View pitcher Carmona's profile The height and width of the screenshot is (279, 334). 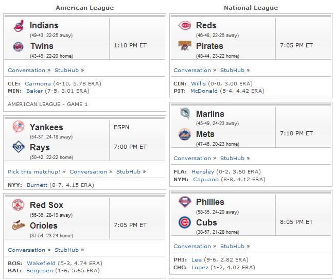coord(38,83)
